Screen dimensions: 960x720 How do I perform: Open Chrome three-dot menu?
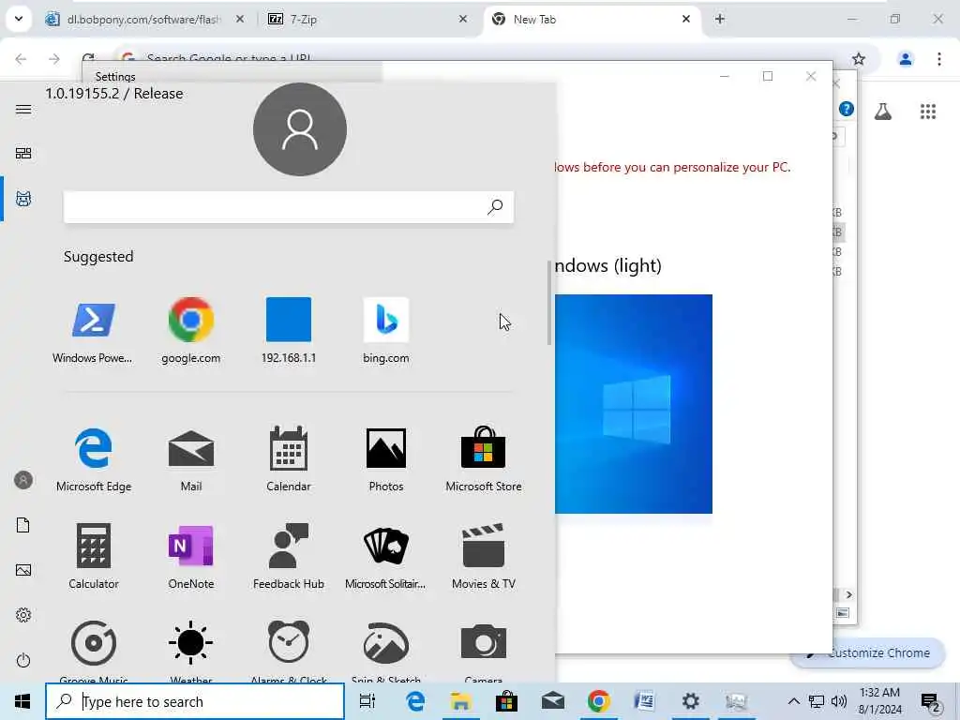coord(939,59)
